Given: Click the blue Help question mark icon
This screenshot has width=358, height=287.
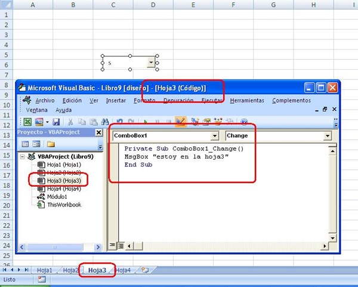Looking at the screenshot, I should 244,122.
